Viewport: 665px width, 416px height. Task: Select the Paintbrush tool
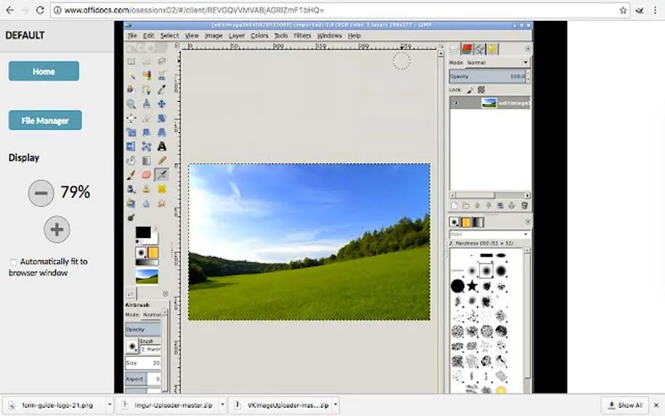[131, 175]
